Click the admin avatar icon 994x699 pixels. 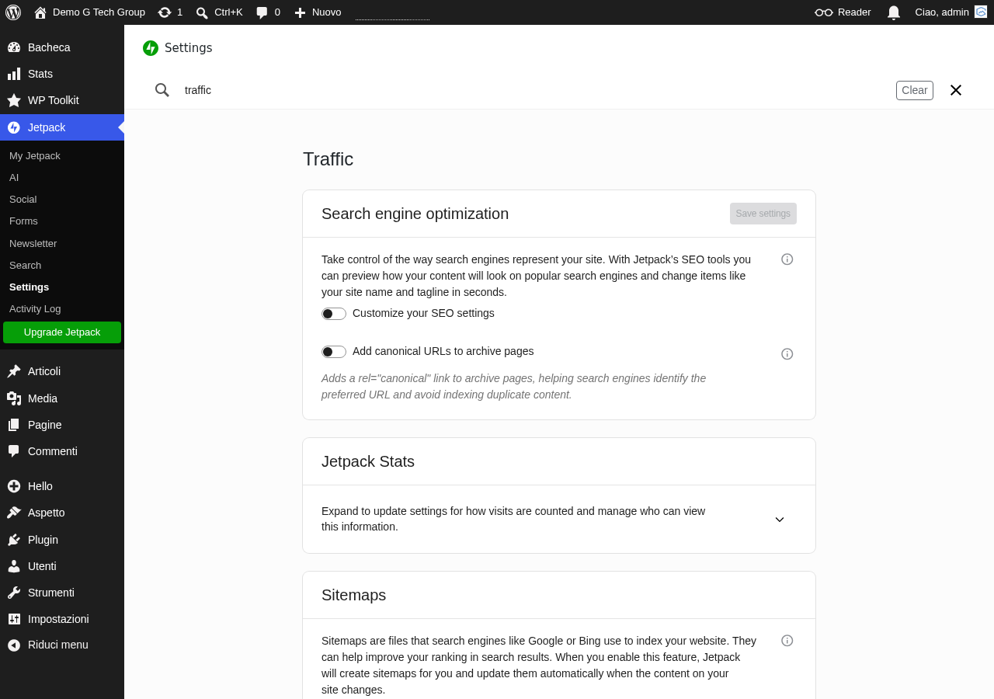pyautogui.click(x=981, y=12)
